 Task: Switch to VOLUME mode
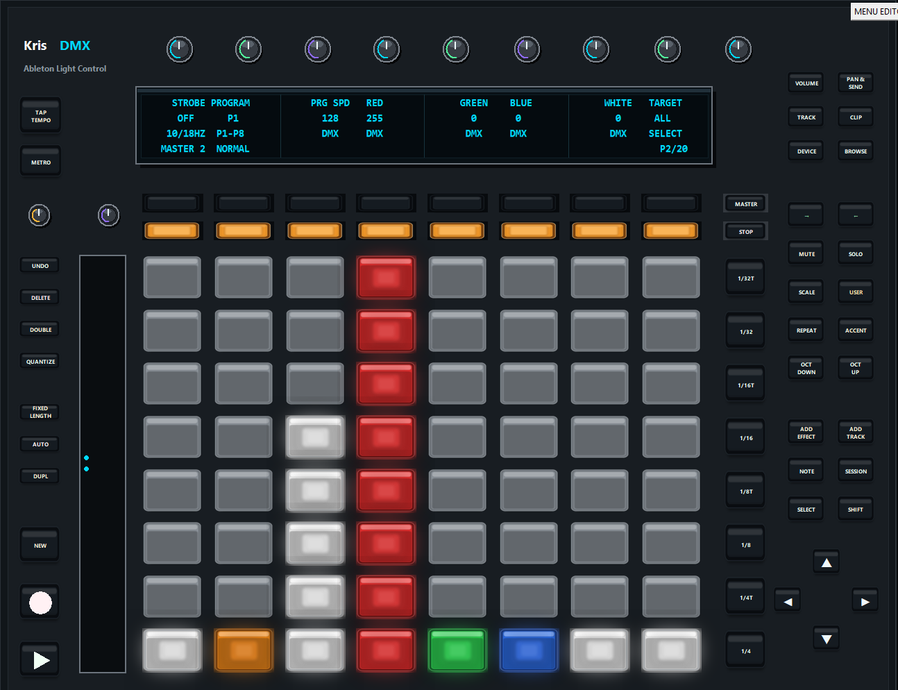coord(806,83)
